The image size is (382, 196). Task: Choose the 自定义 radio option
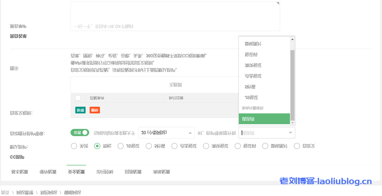click(x=297, y=146)
